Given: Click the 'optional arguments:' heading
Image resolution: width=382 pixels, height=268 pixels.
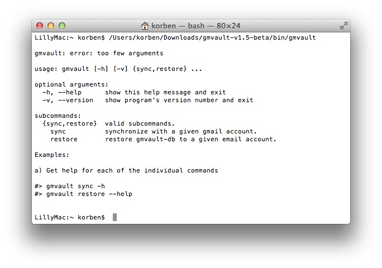Looking at the screenshot, I should tap(71, 84).
